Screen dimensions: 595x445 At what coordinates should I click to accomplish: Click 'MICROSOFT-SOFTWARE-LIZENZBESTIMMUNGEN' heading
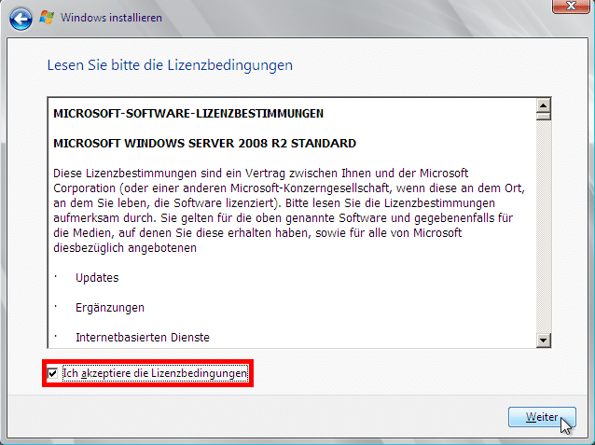click(188, 114)
